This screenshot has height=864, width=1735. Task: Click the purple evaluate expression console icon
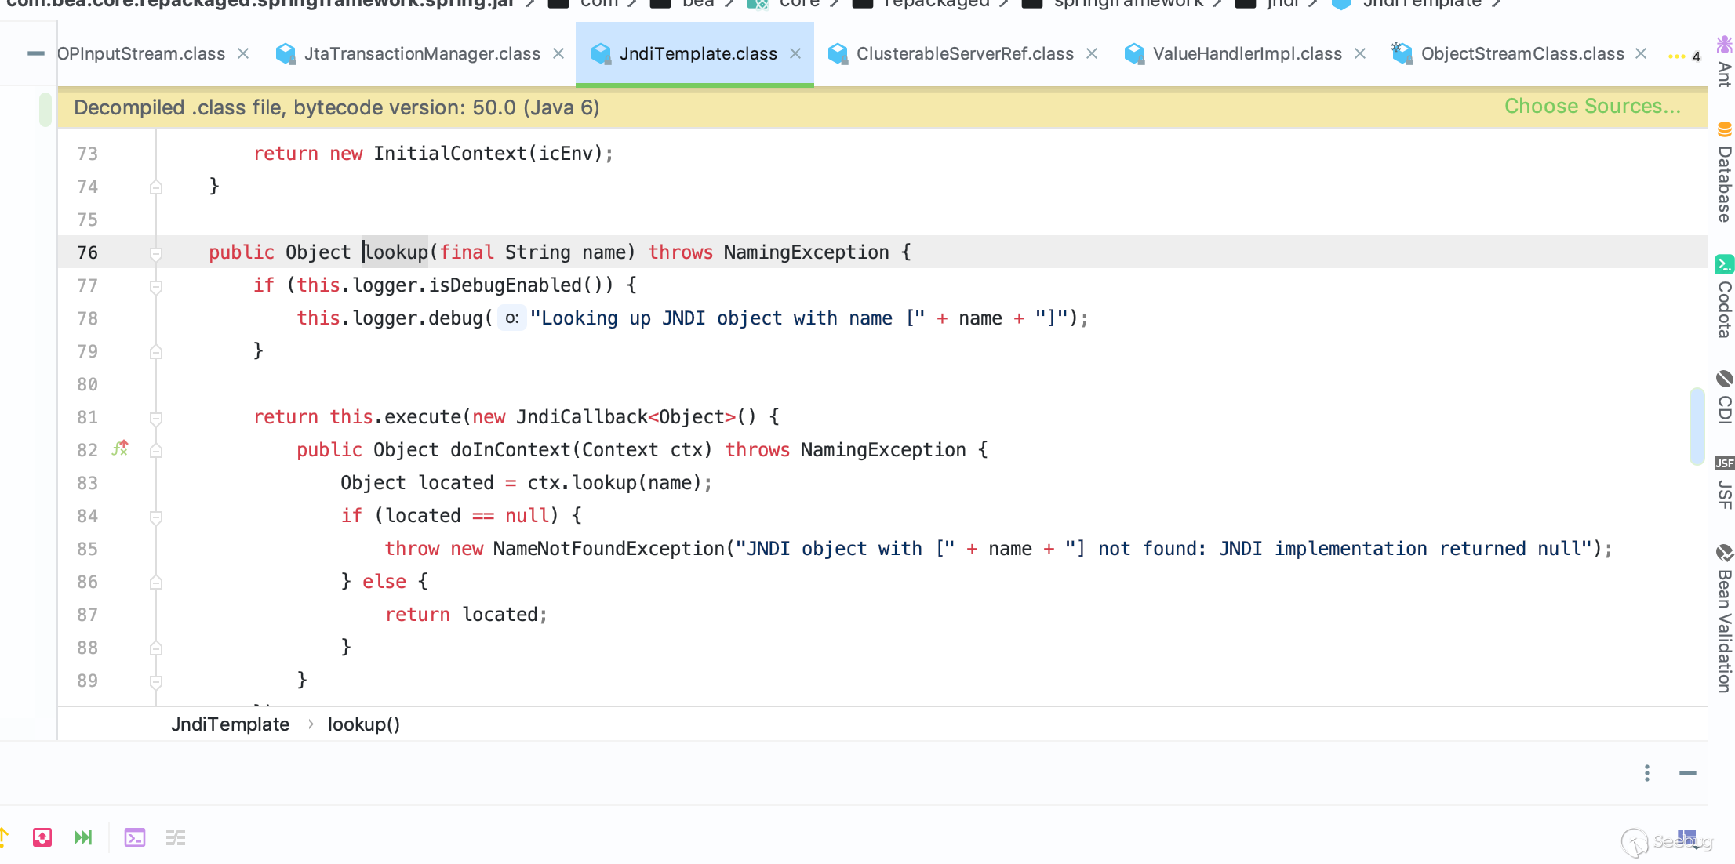(135, 837)
